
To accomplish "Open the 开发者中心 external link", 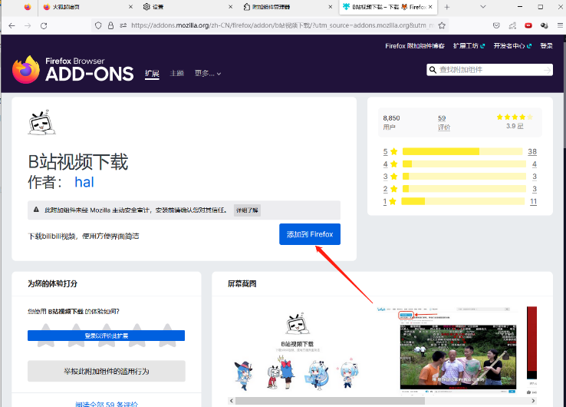I will coord(512,46).
